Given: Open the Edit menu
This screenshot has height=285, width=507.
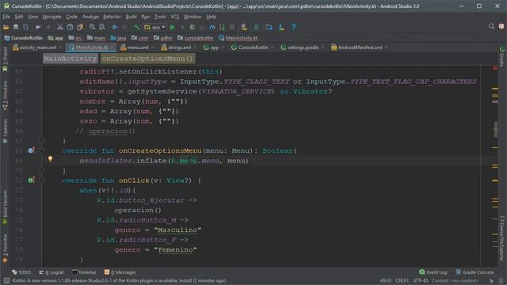Looking at the screenshot, I should [19, 17].
